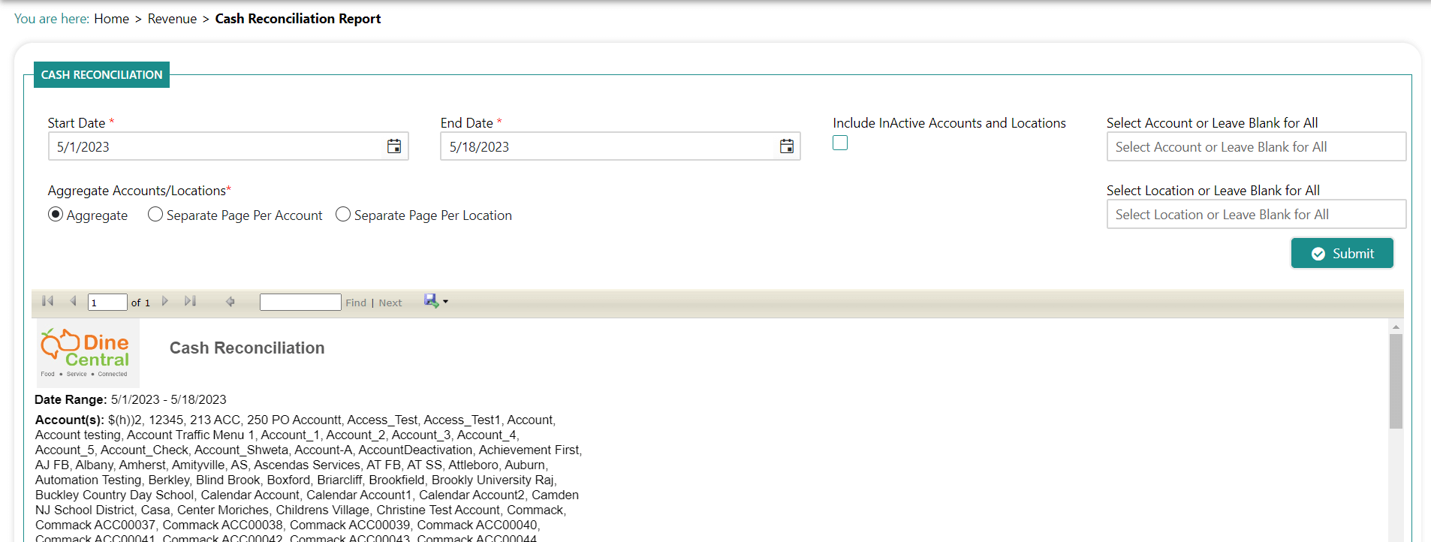Go to previous report page

point(73,301)
